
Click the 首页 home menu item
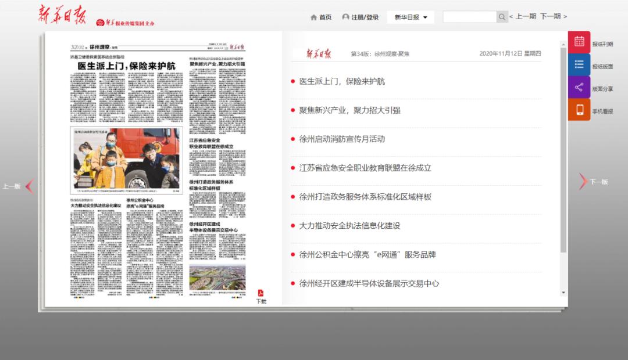tap(321, 17)
